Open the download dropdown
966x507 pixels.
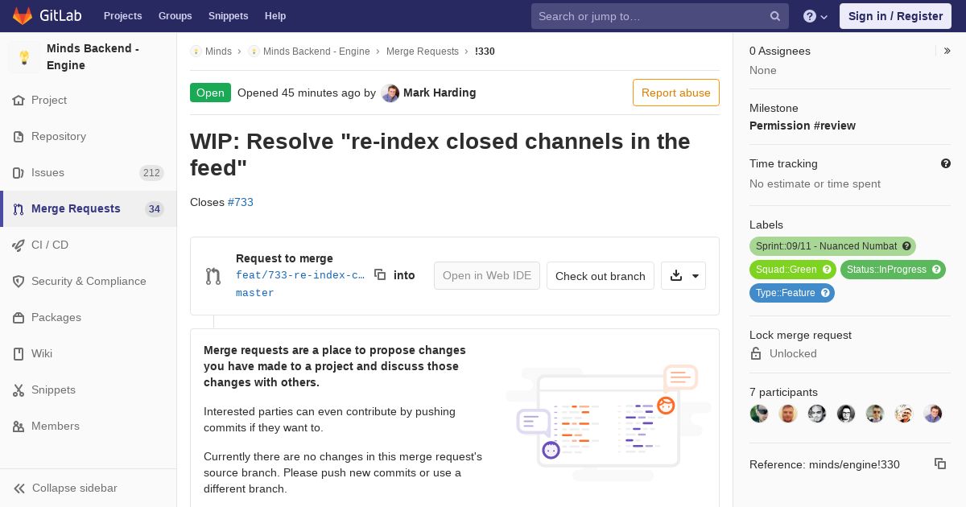(683, 275)
